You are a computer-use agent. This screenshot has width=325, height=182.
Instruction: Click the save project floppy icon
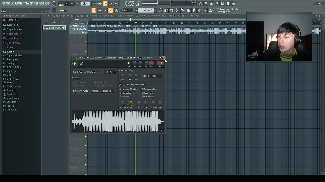223,4
